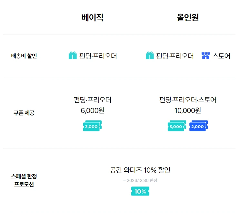Click the 쿠폰 제공 row label
Image resolution: width=250 pixels, height=218 pixels.
tap(24, 113)
